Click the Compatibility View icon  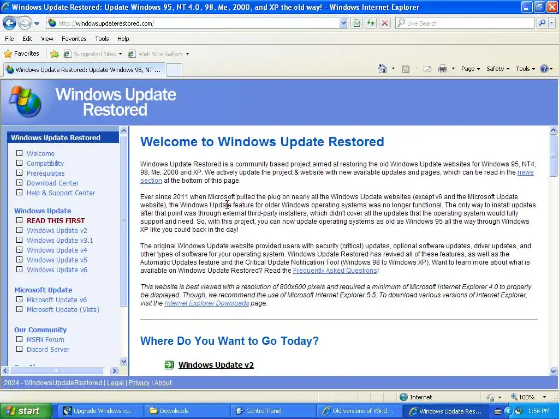pos(356,23)
